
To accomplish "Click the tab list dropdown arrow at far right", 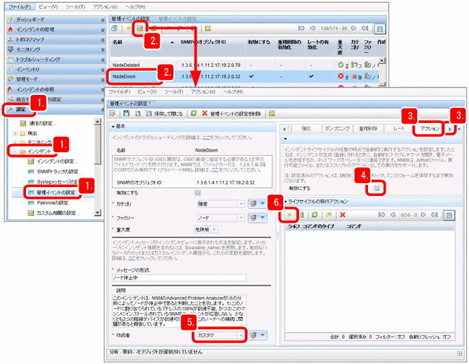I will (459, 129).
